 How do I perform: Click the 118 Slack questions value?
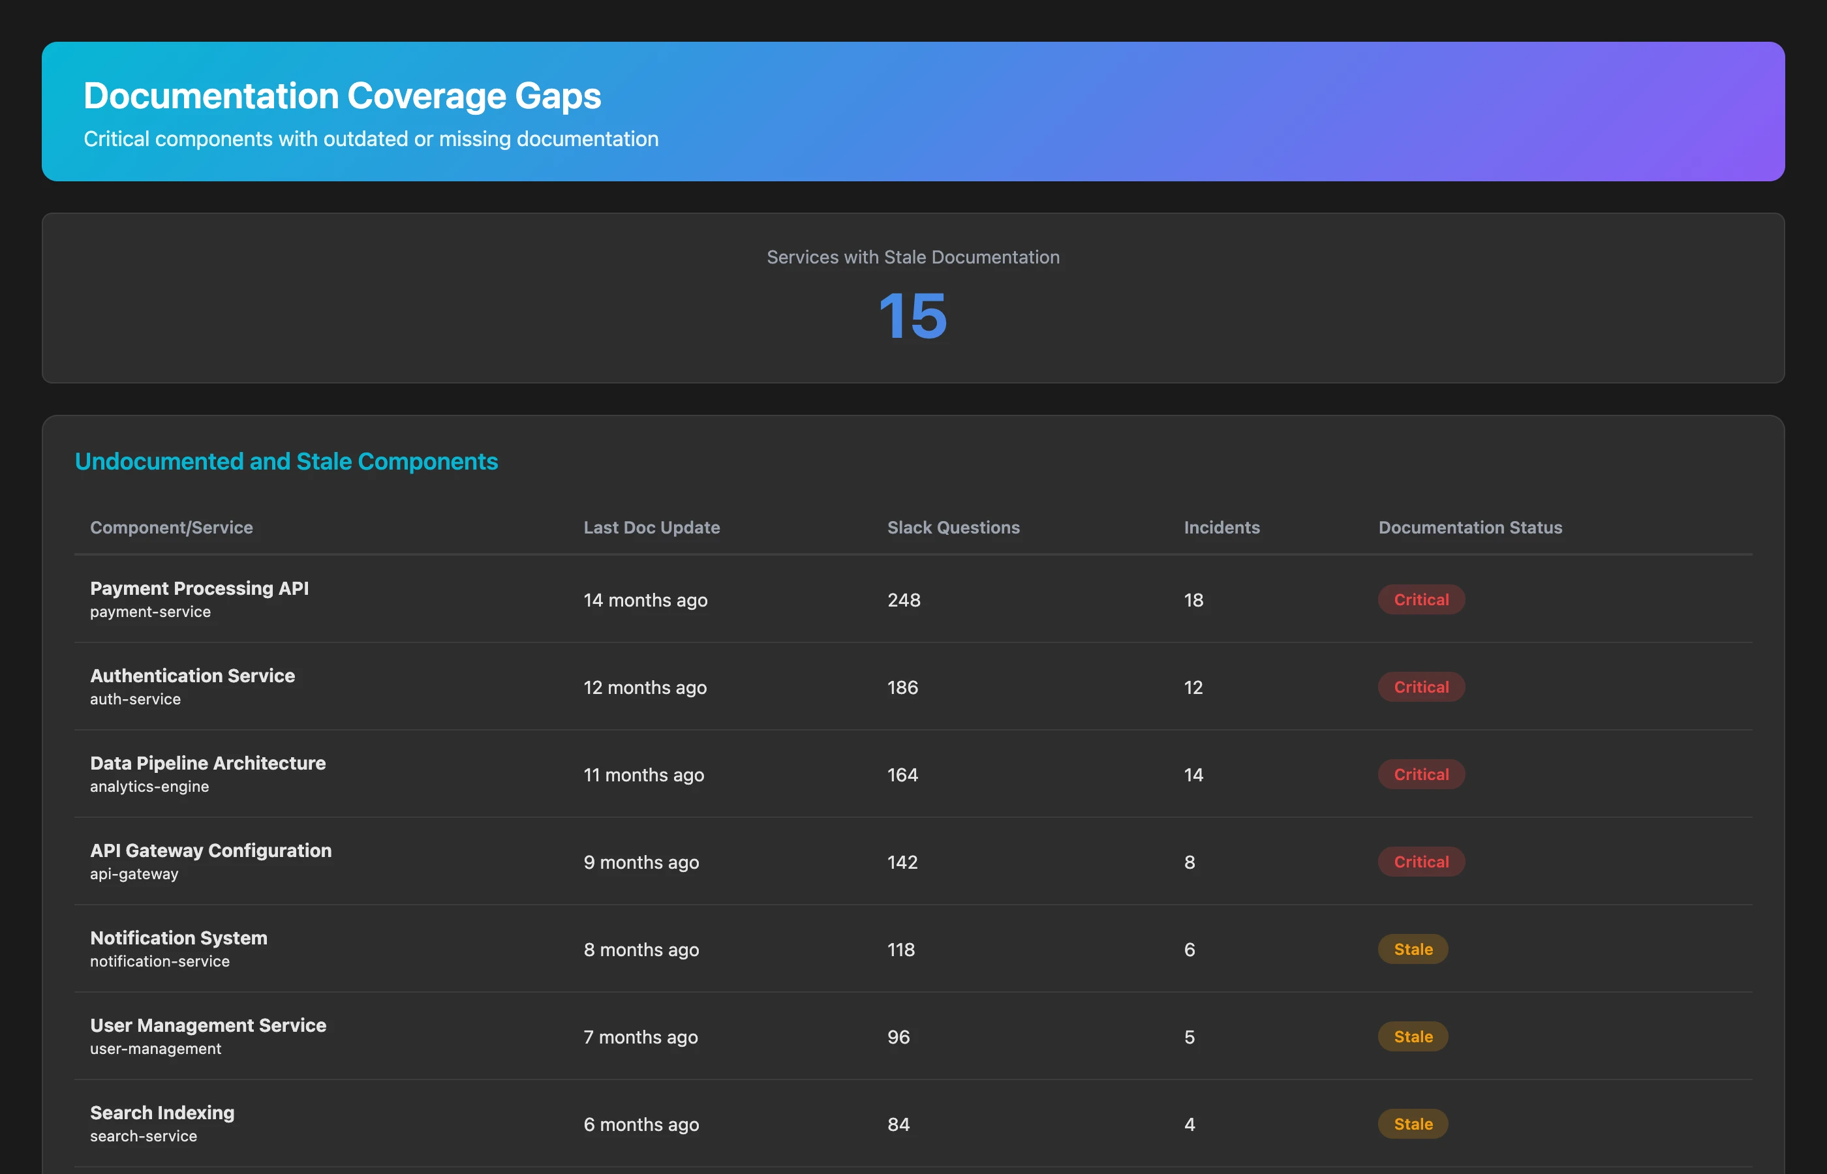pos(901,950)
